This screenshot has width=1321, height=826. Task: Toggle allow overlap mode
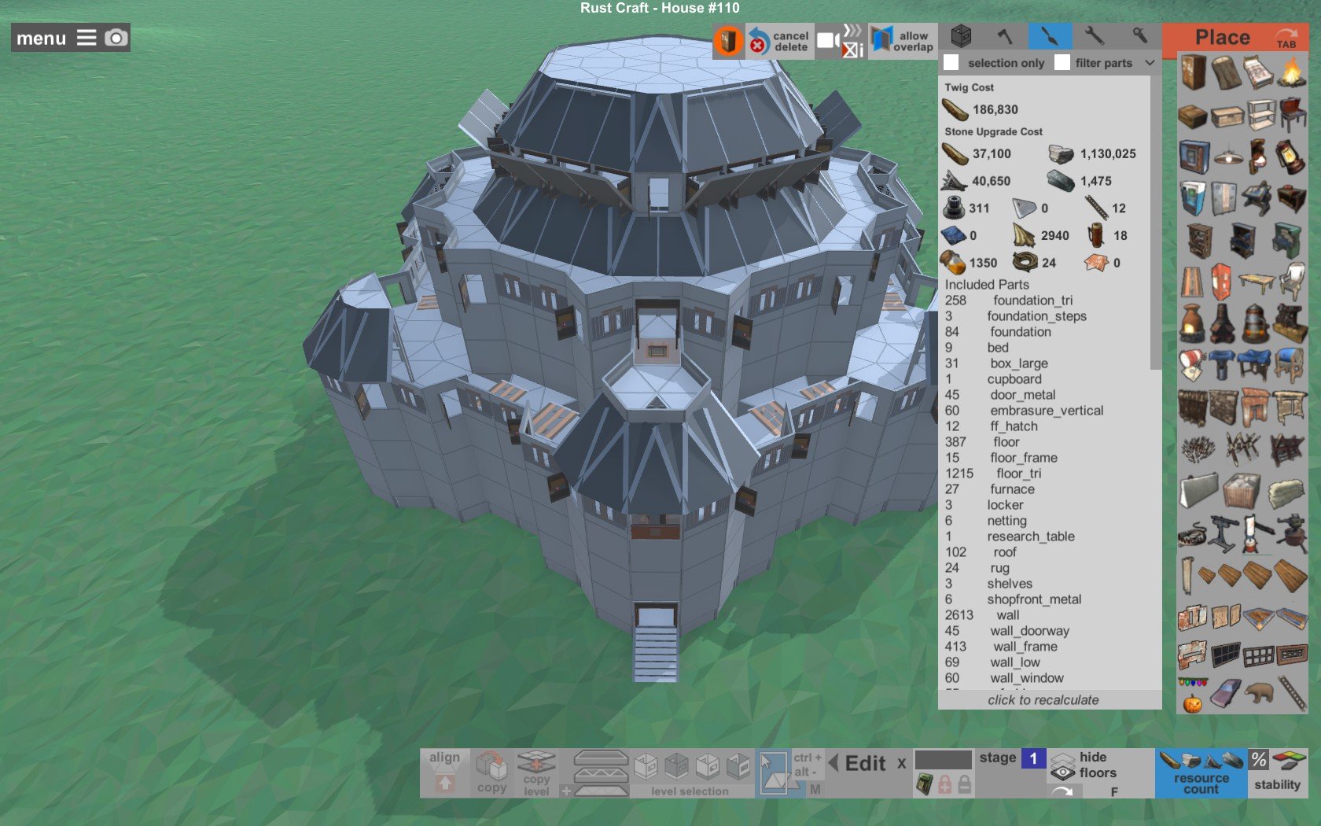[903, 41]
